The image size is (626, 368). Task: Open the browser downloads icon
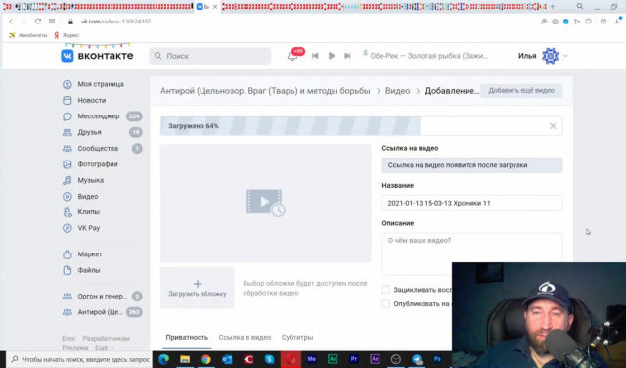tap(617, 22)
